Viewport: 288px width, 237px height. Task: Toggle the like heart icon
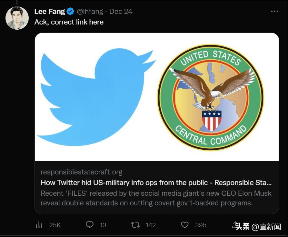184,225
